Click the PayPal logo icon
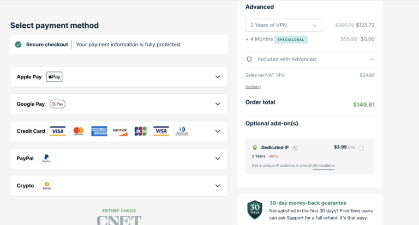Image resolution: width=419 pixels, height=225 pixels. (x=46, y=159)
